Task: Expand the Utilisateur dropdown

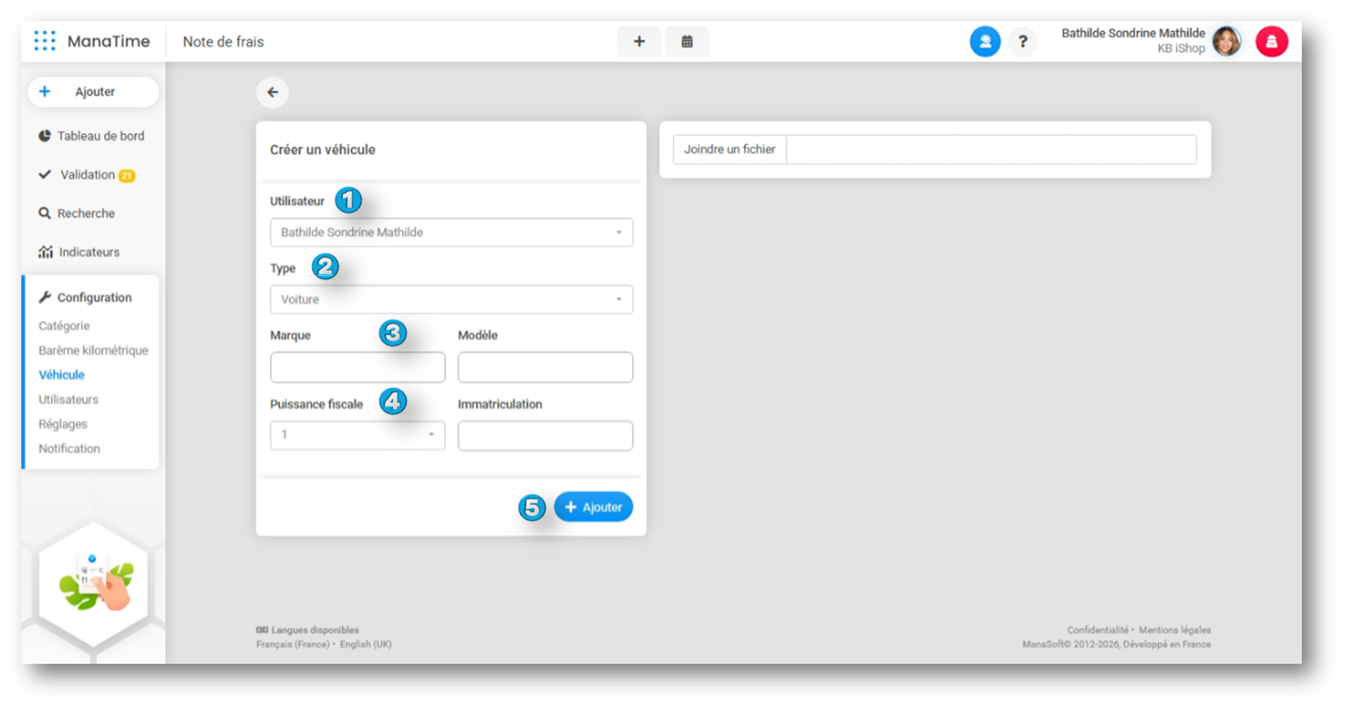Action: [451, 233]
